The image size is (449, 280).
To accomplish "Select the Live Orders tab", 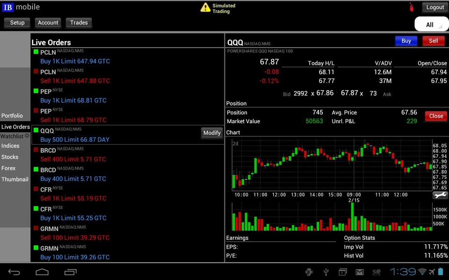I will (x=15, y=126).
